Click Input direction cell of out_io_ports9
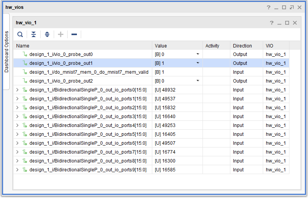The image size is (308, 198). coord(247,170)
